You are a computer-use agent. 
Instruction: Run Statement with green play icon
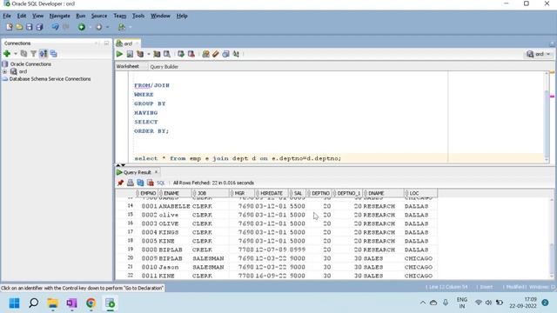pos(119,54)
